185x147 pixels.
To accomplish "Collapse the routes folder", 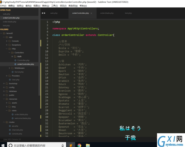I will [4, 122].
